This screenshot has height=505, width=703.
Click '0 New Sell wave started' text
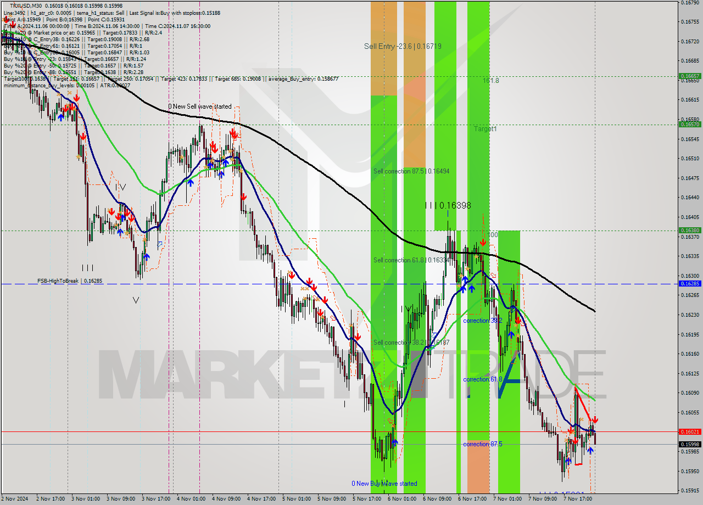coord(200,106)
